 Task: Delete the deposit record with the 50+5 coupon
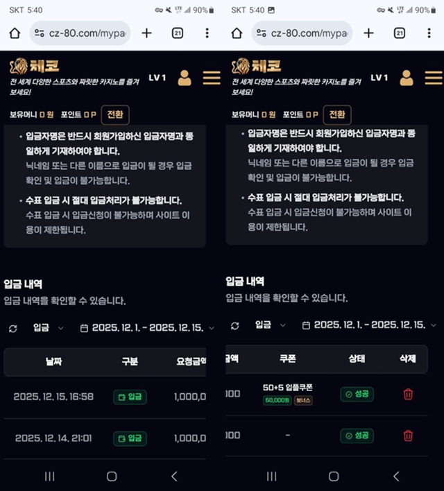[408, 394]
